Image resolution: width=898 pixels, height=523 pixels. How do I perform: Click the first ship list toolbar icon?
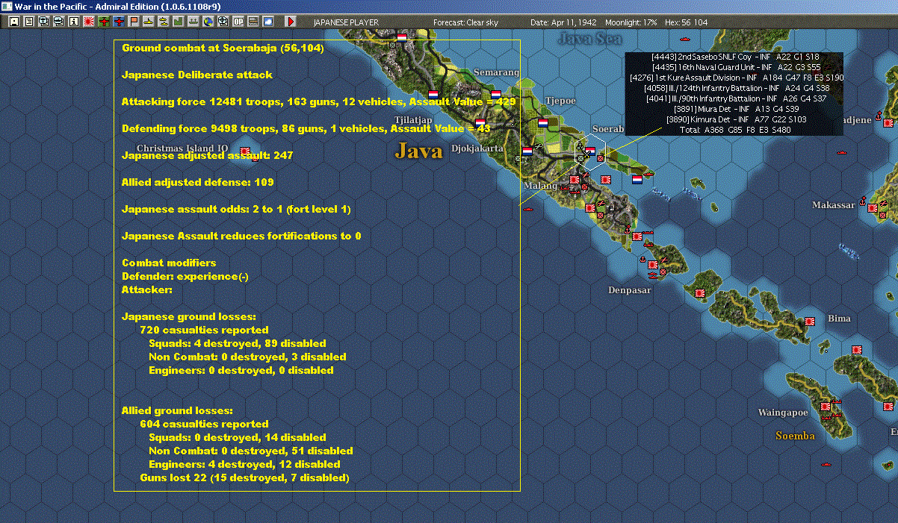(44, 22)
